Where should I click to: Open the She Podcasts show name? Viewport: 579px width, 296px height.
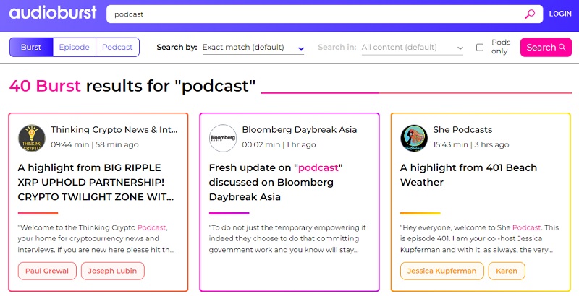[x=462, y=130]
